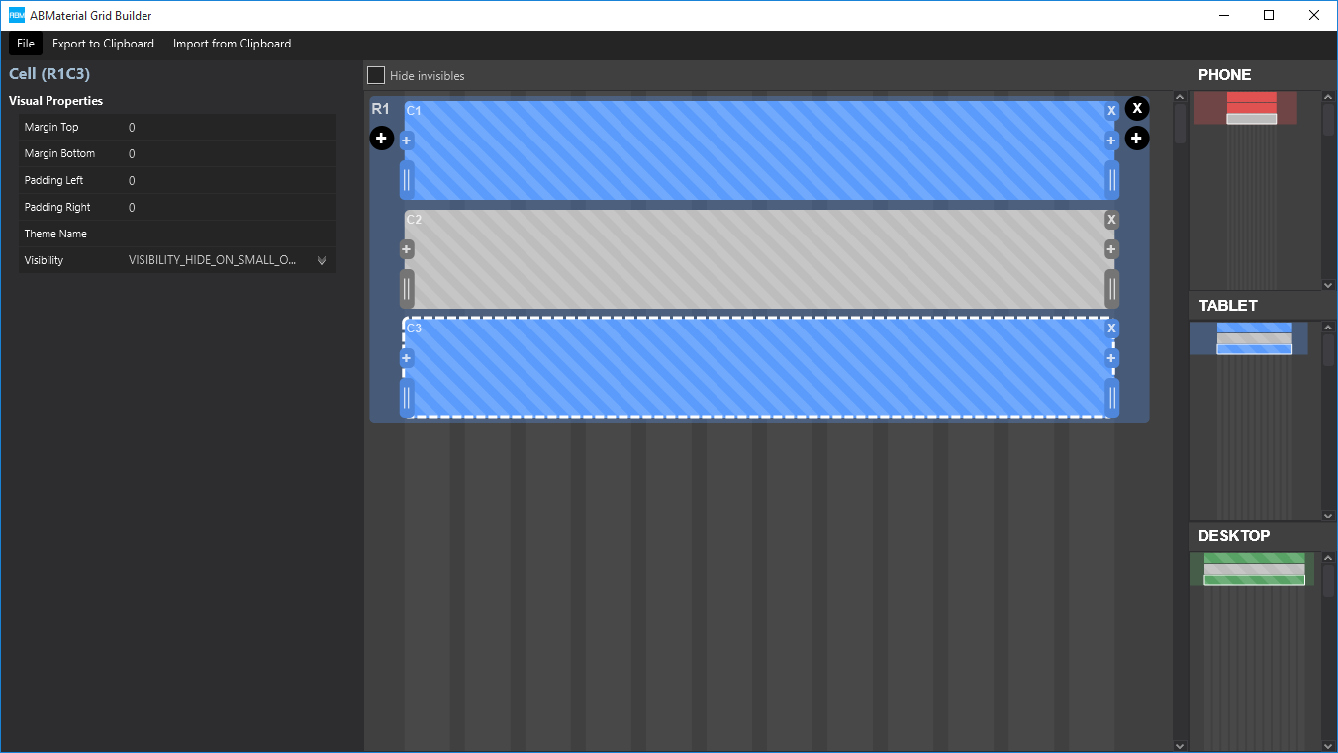Viewport: 1338px width, 753px height.
Task: Click the right plus icon on cell C2
Action: [1111, 249]
